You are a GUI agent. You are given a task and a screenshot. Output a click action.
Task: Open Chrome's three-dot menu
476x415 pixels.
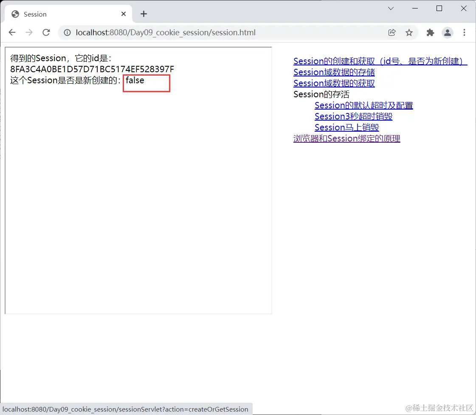coord(464,32)
